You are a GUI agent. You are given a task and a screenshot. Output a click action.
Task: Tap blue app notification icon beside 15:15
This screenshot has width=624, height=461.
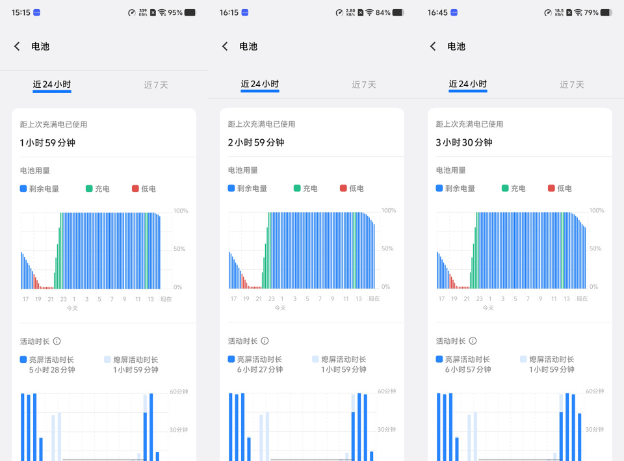coord(36,12)
